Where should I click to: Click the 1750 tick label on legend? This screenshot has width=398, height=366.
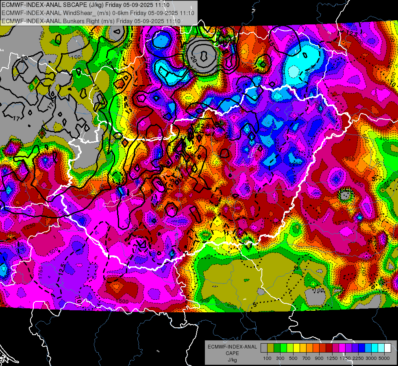click(345, 358)
